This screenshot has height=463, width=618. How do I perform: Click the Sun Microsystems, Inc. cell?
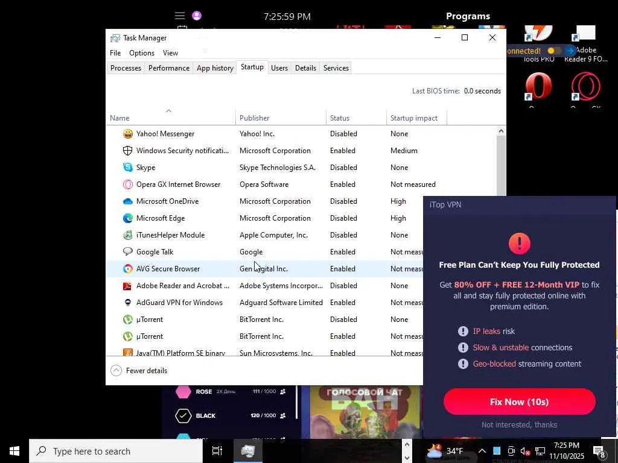pos(276,353)
